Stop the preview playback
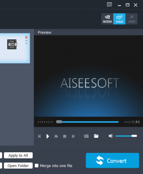143x174 pixels. [65, 136]
